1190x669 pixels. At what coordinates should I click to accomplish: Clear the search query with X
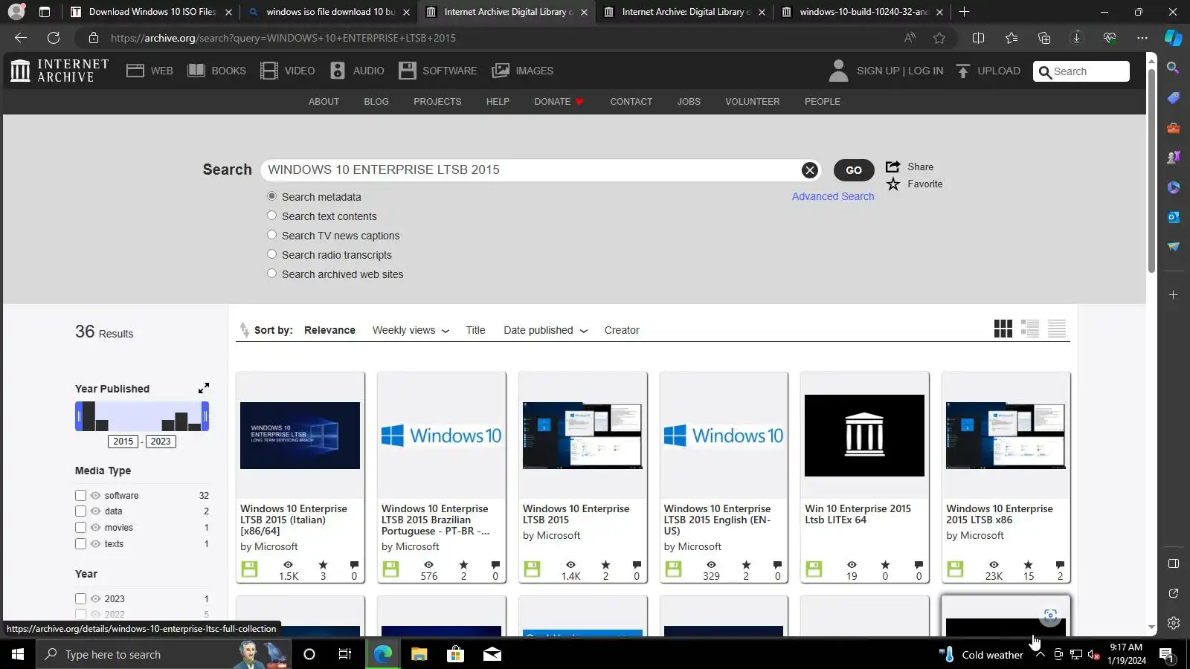point(810,170)
